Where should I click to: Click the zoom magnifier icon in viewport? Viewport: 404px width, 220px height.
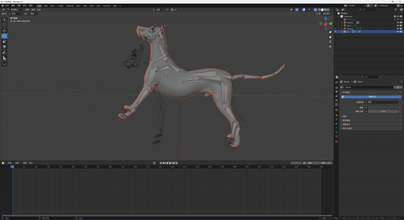(330, 32)
